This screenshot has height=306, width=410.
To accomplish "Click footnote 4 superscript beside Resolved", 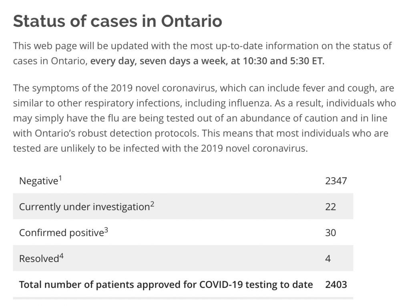I will [61, 256].
